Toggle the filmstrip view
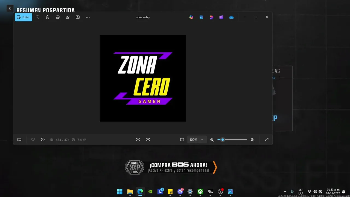Viewport: 350px width, 197px height. 19,140
